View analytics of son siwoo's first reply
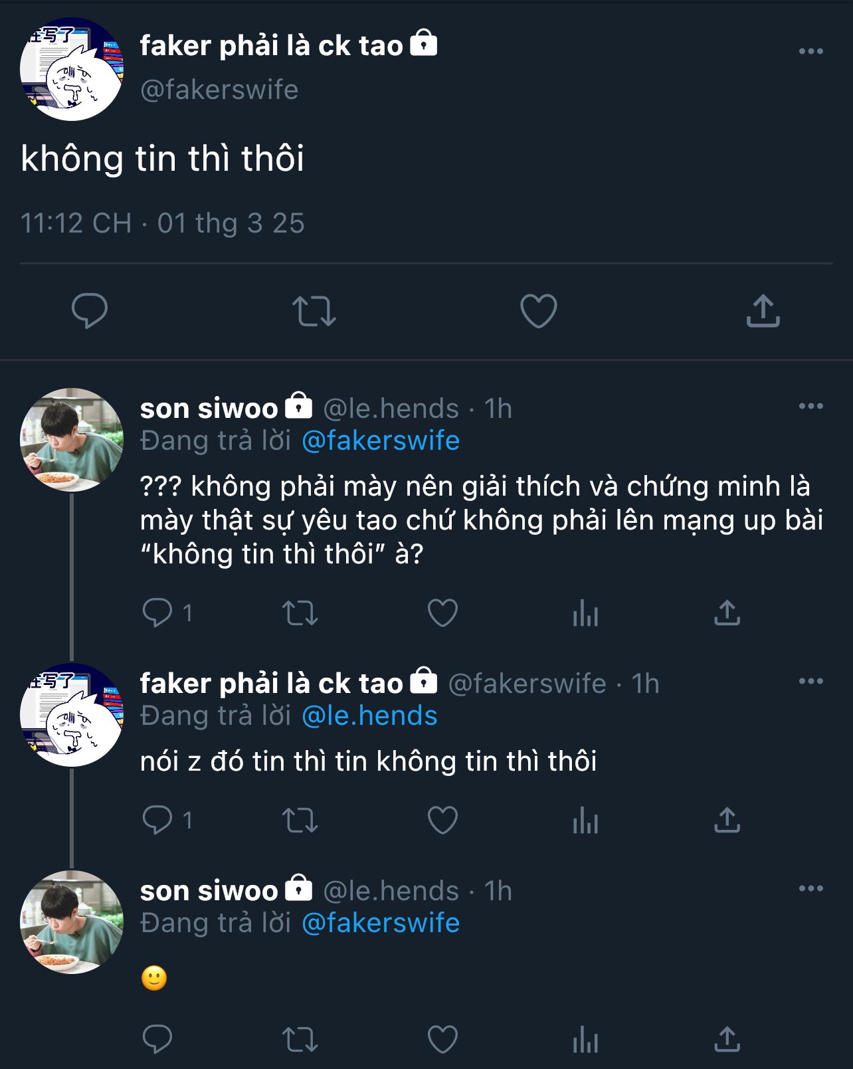Image resolution: width=853 pixels, height=1069 pixels. click(585, 613)
